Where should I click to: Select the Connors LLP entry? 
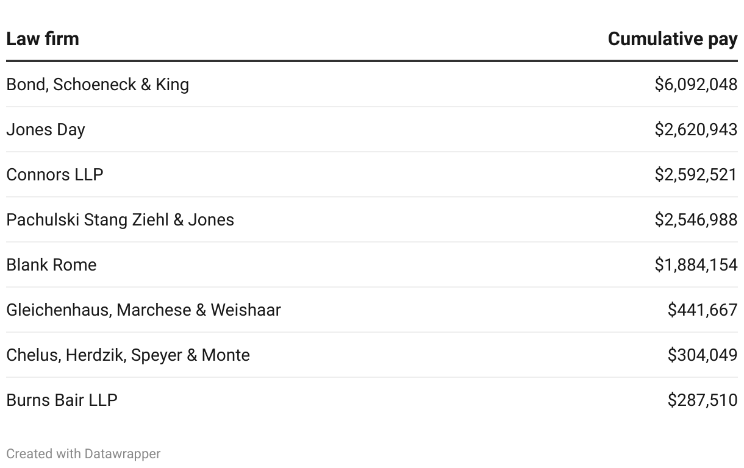55,174
